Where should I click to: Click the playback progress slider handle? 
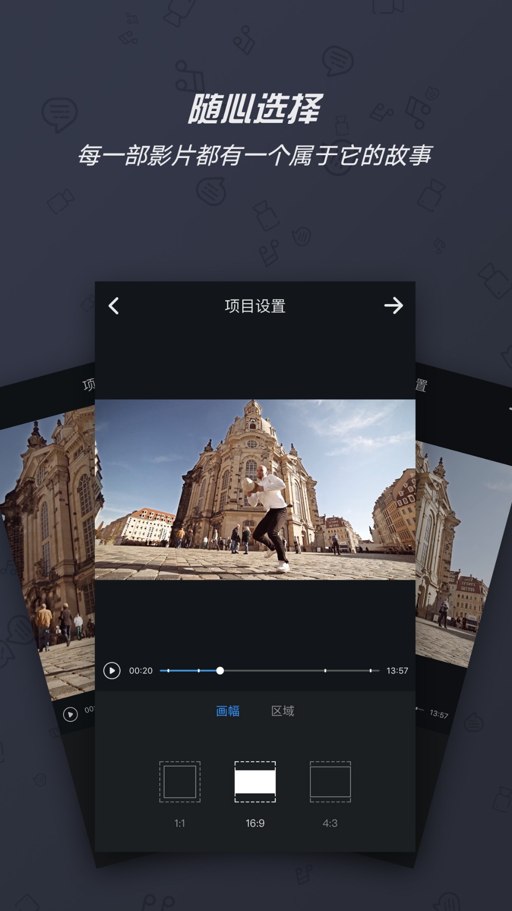coord(220,670)
